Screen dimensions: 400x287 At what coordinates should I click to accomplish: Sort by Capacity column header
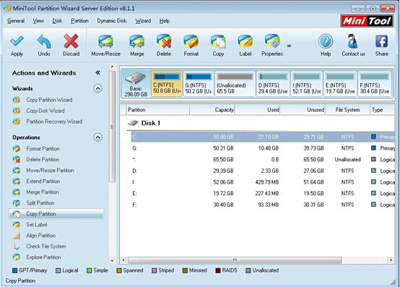tap(212, 110)
